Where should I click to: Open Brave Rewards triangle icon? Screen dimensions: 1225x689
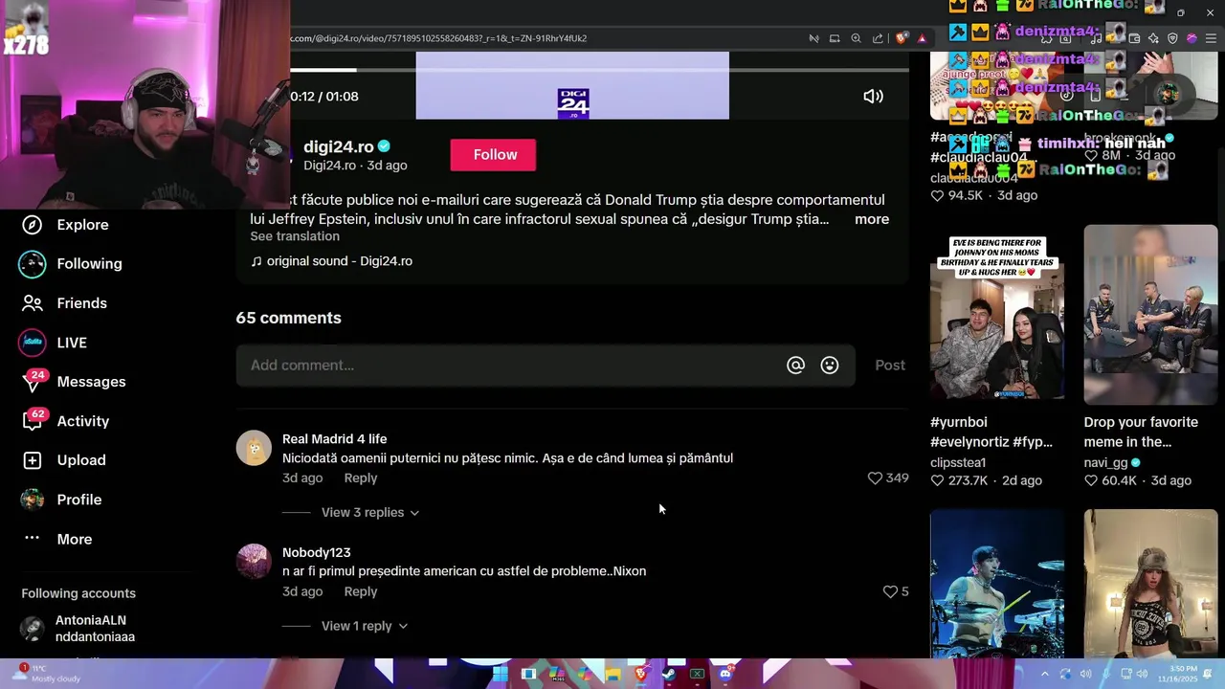(x=922, y=38)
